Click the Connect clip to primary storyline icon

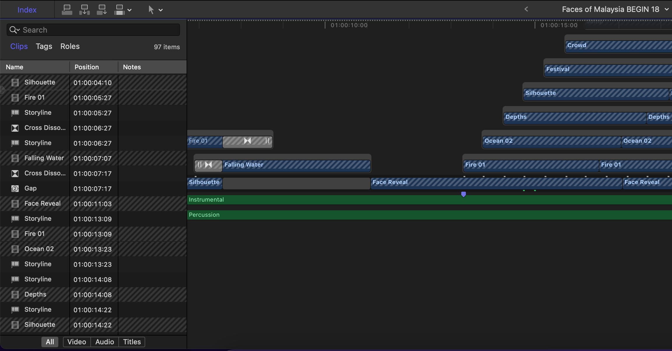tap(67, 10)
